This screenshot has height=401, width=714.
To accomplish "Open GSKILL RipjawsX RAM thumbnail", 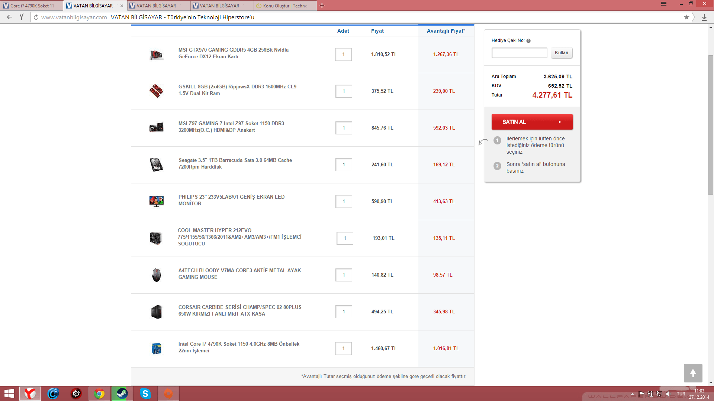I will click(156, 91).
